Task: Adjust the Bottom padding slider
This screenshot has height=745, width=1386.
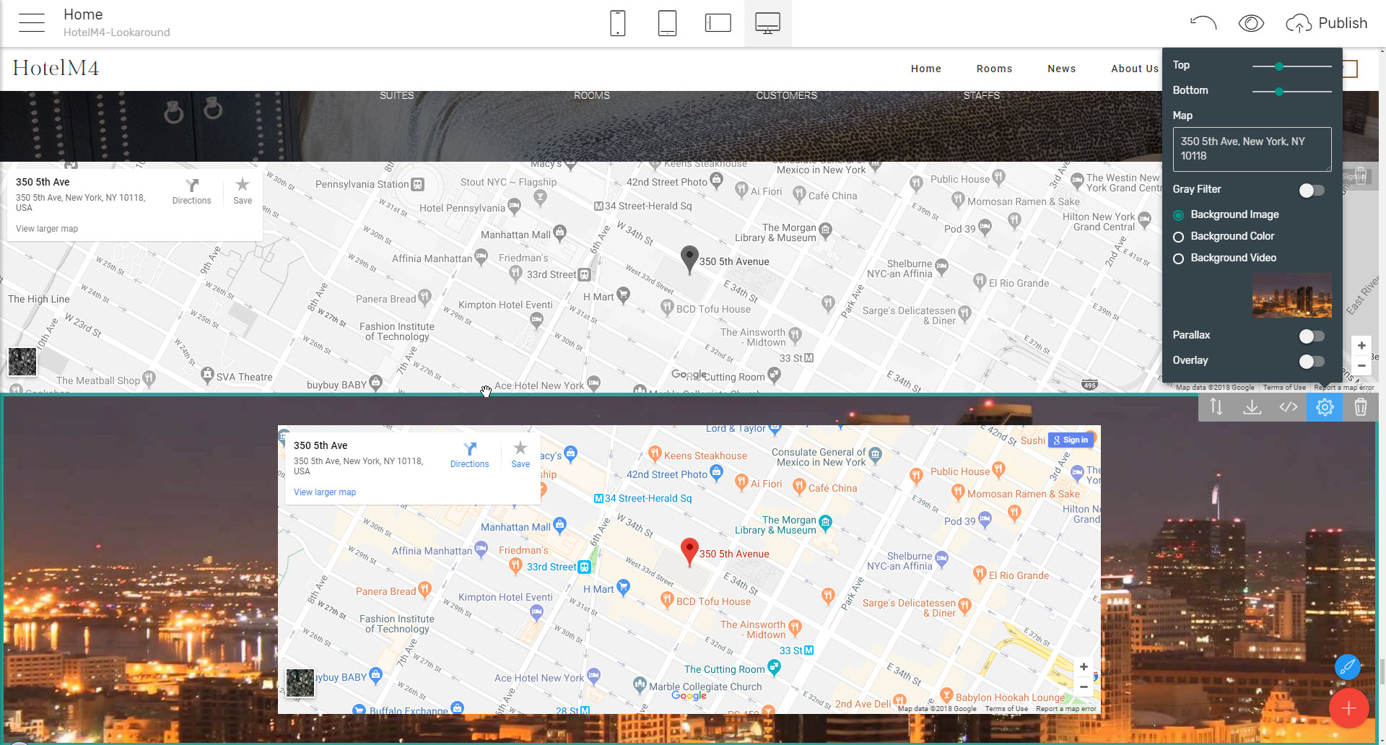Action: tap(1279, 92)
